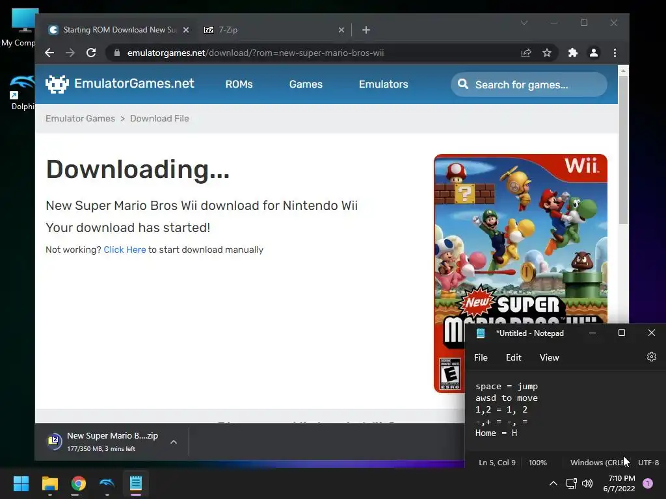Click the forward navigation arrow
This screenshot has height=499, width=666.
(70, 53)
